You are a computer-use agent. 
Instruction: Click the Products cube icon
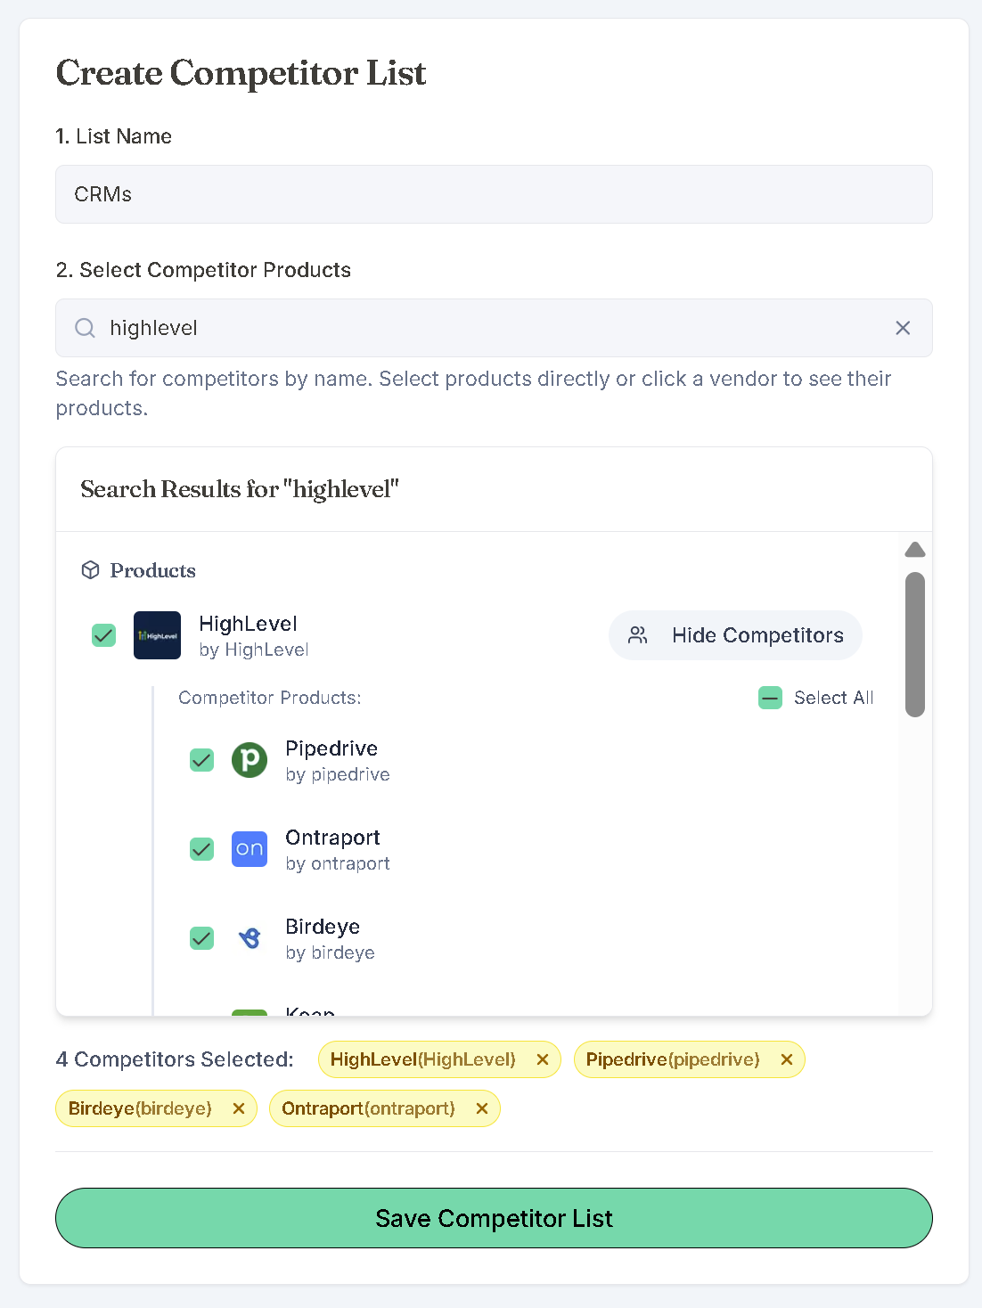[90, 570]
